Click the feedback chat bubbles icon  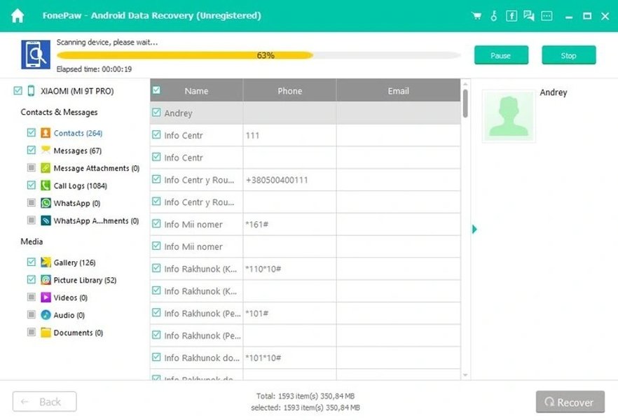pyautogui.click(x=529, y=15)
